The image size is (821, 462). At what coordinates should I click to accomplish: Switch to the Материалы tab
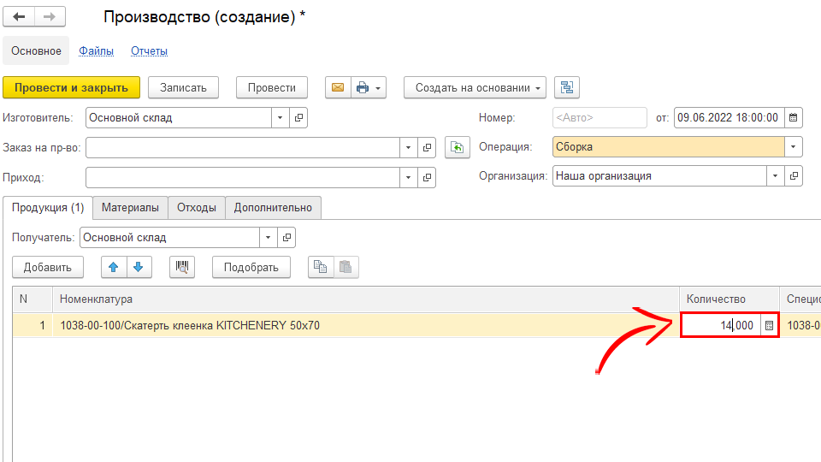pos(130,207)
